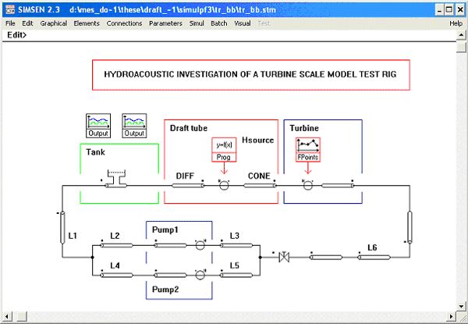The width and height of the screenshot is (468, 324).
Task: Click the Tank element symbol
Action: coord(119,179)
